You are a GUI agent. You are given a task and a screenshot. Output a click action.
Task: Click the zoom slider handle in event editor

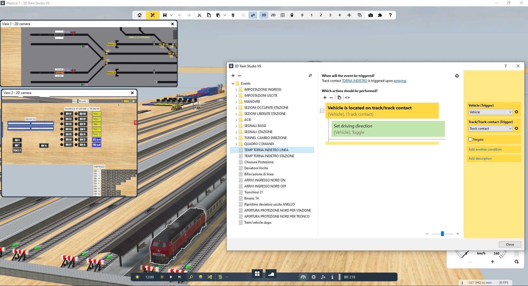442,234
